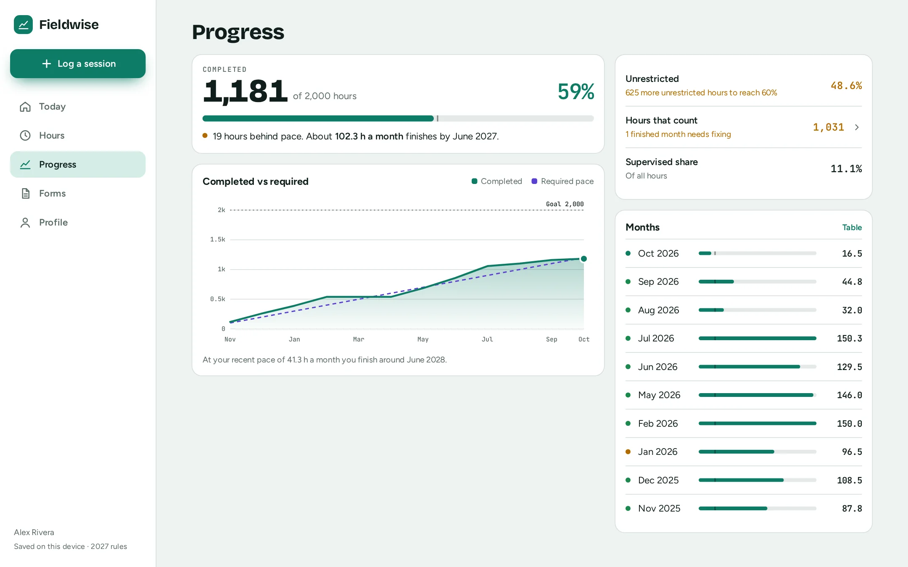The height and width of the screenshot is (567, 908).
Task: Open the Hours that count row
Action: point(743,127)
